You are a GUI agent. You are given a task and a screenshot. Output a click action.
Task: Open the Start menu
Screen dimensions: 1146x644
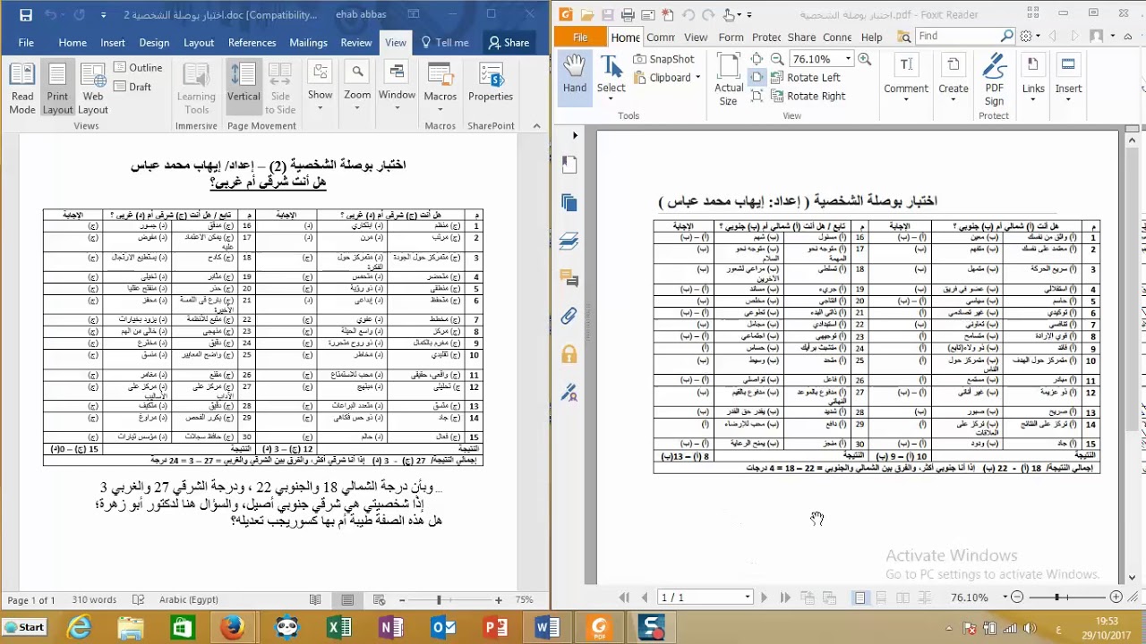click(23, 627)
